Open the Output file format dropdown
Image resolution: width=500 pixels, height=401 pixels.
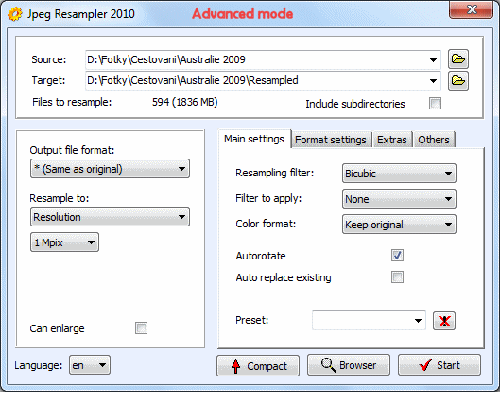coord(110,169)
